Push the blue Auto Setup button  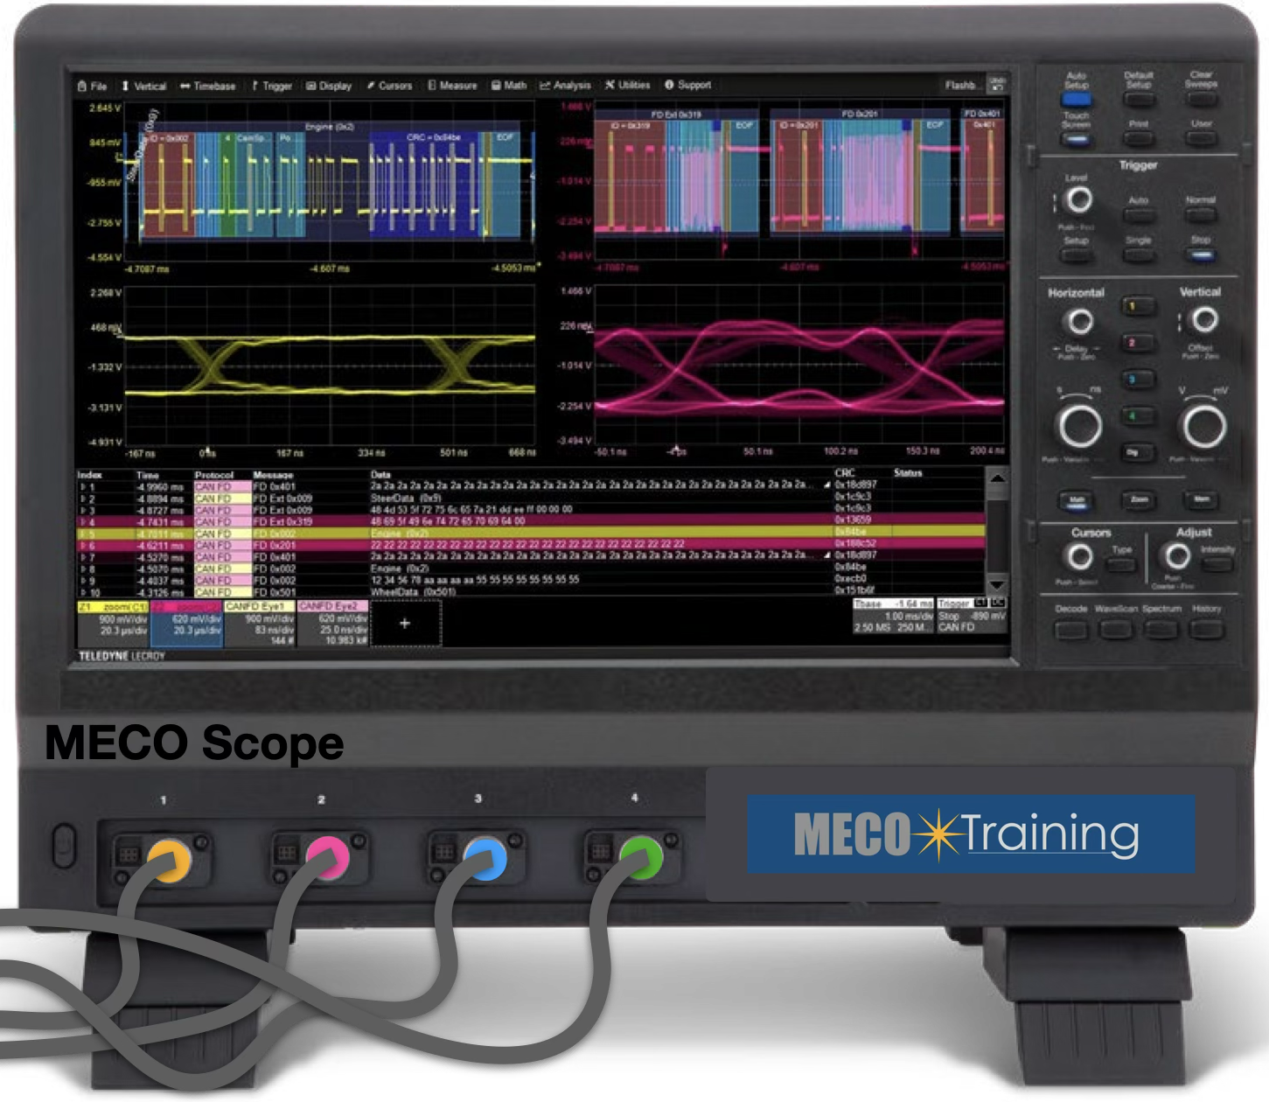[x=1077, y=98]
